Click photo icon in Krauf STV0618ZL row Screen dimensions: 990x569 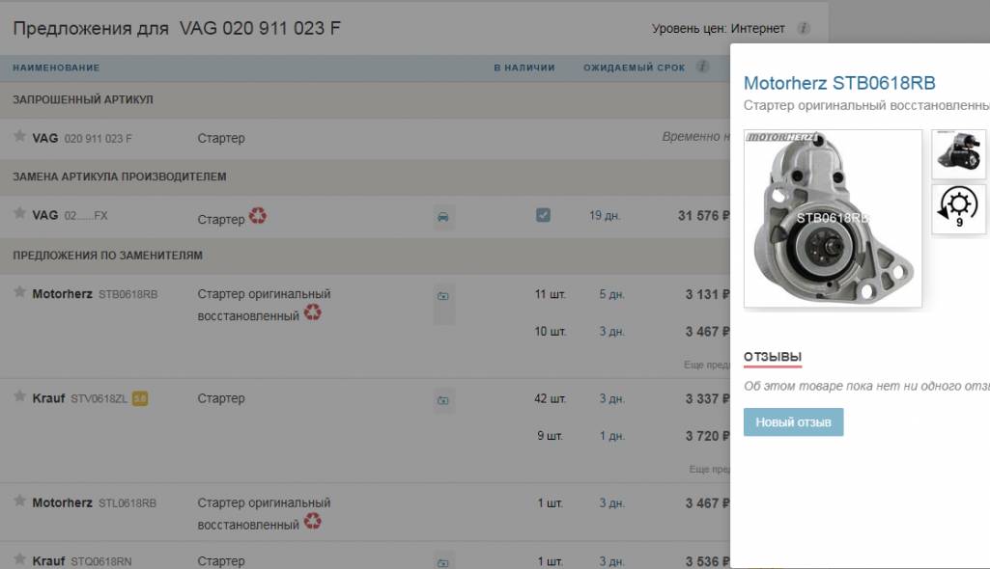point(443,399)
